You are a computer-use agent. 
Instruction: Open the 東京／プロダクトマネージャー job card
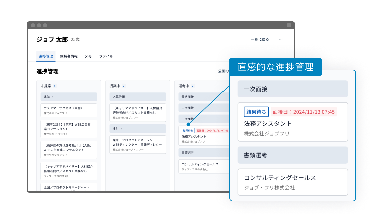tap(138, 145)
